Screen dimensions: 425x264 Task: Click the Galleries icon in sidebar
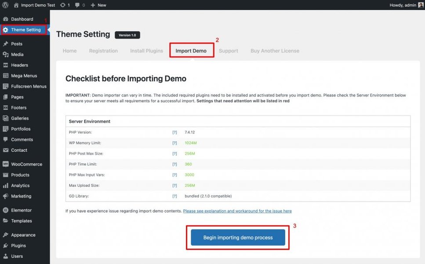coord(5,118)
